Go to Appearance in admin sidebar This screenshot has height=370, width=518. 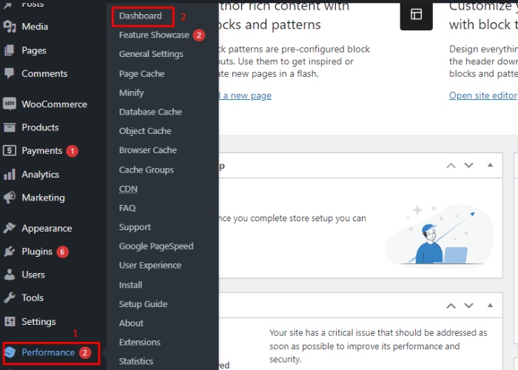tap(47, 228)
